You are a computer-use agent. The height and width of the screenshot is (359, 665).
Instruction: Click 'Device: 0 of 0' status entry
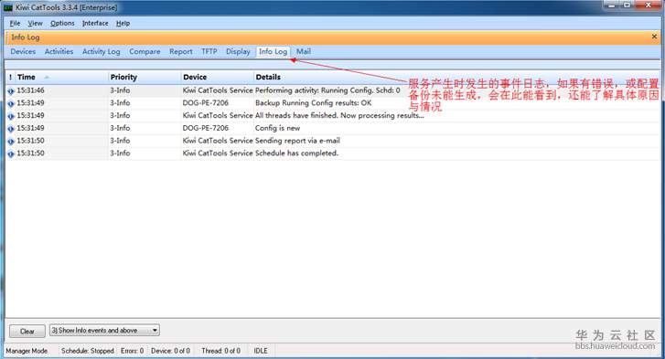click(170, 351)
